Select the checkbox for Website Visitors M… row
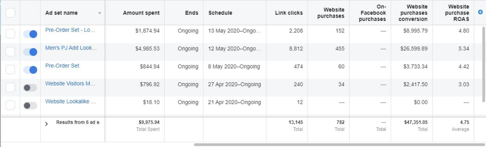Viewport: 486px width, 147px height. click(10, 87)
